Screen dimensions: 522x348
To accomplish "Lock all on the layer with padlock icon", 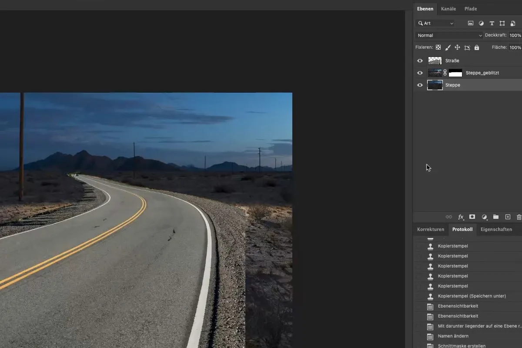I will [476, 47].
